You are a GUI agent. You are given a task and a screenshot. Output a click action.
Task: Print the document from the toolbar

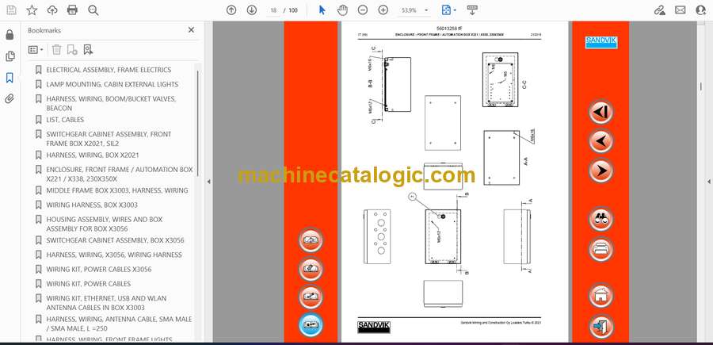[72, 10]
